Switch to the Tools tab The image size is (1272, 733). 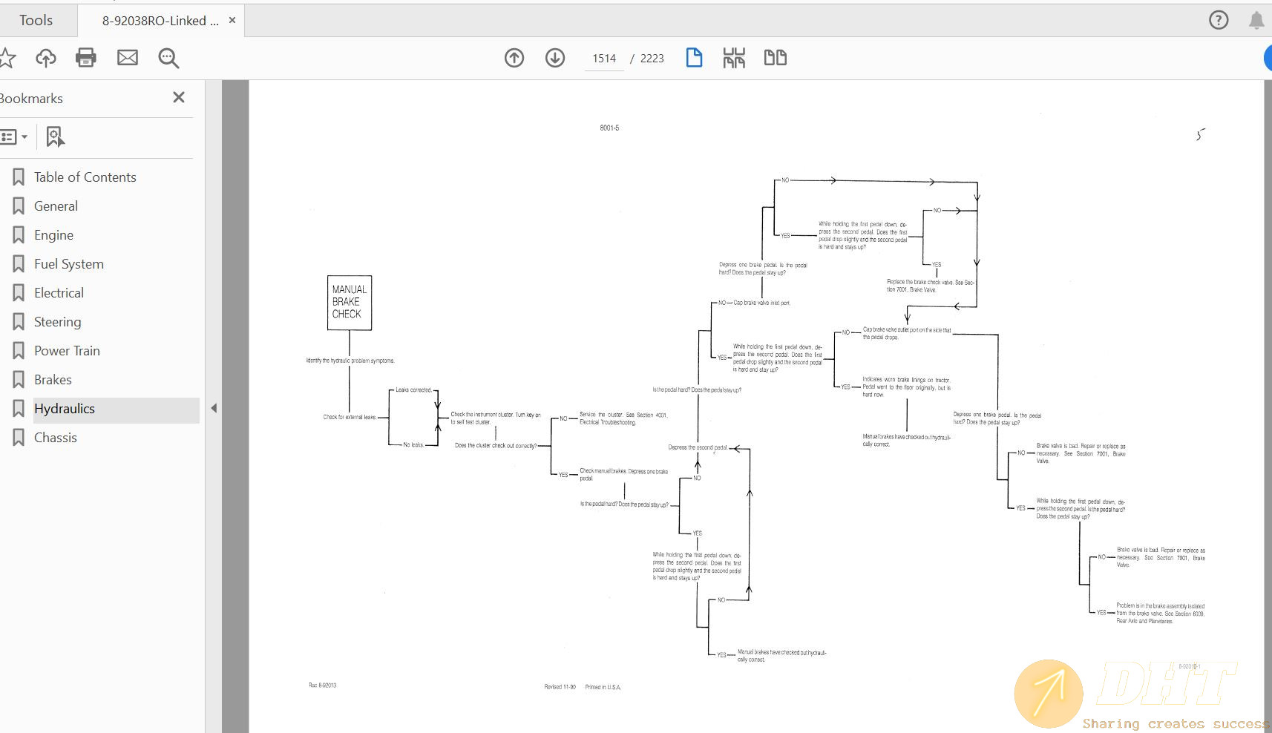click(36, 21)
